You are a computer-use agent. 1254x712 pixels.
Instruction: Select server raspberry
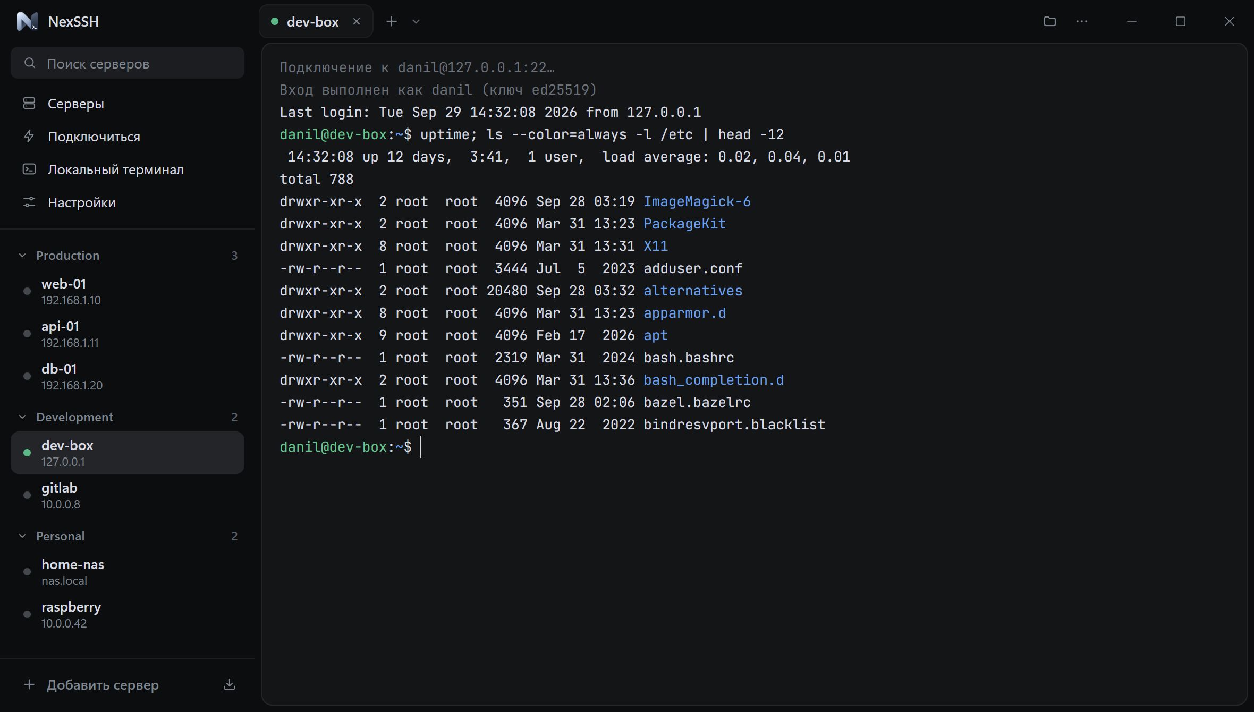click(x=128, y=614)
